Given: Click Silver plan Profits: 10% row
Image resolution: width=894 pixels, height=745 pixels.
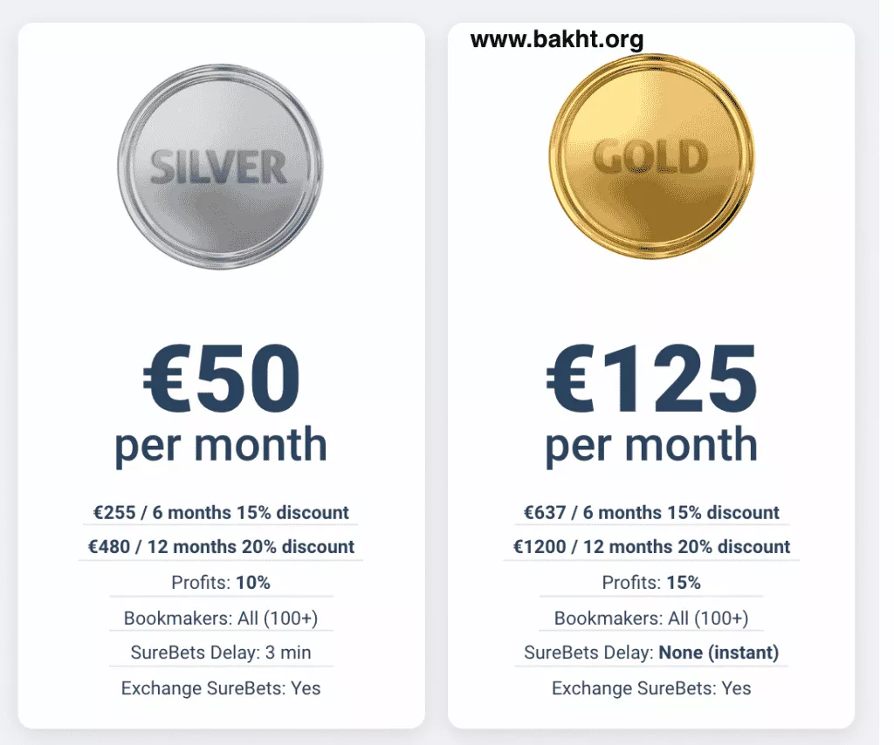Looking at the screenshot, I should 221,582.
